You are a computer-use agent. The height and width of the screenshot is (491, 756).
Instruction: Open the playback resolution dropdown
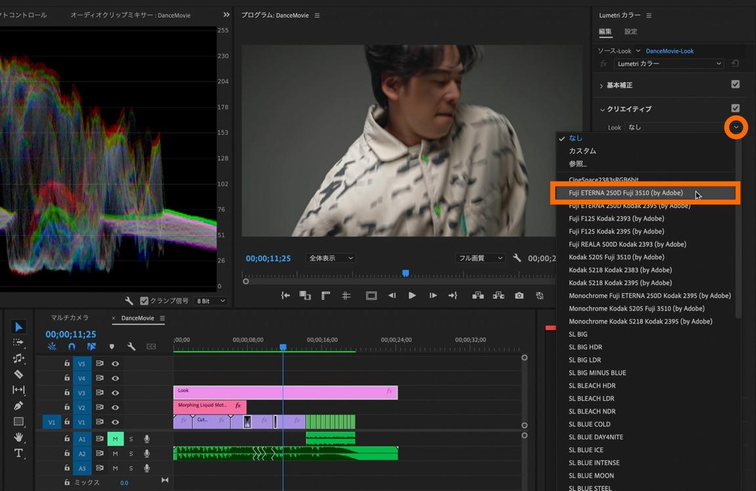click(x=479, y=259)
